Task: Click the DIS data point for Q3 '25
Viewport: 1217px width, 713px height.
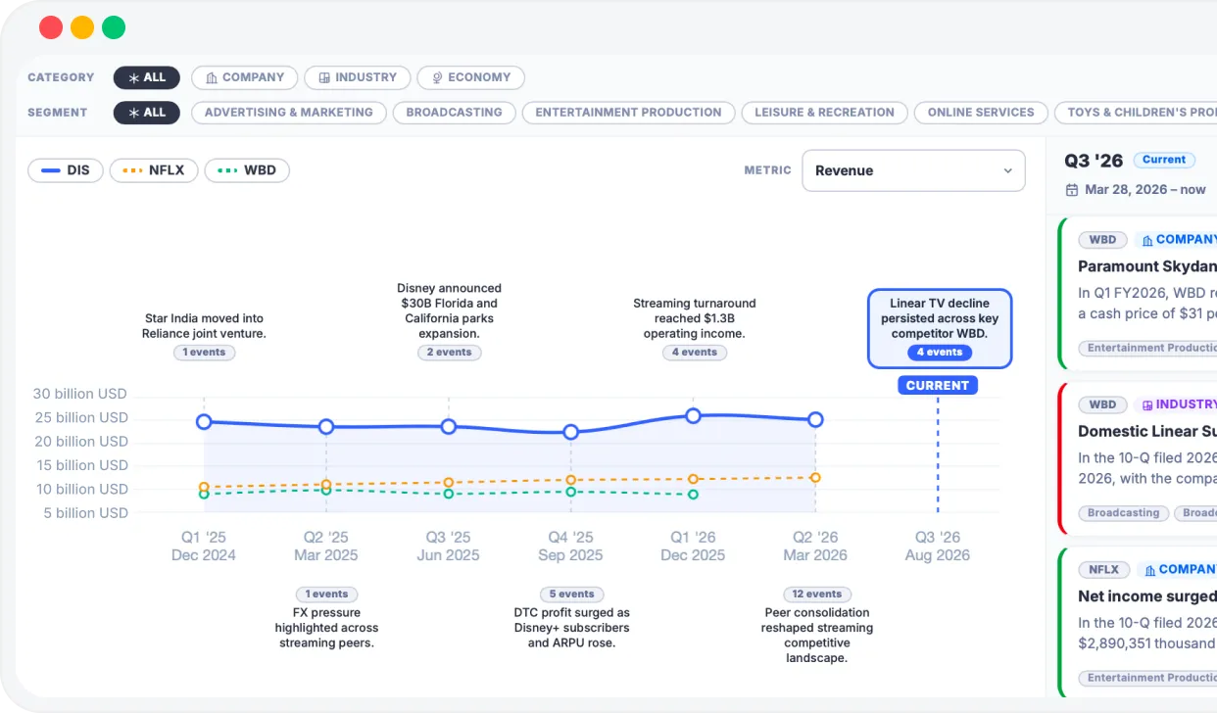Action: pos(449,427)
